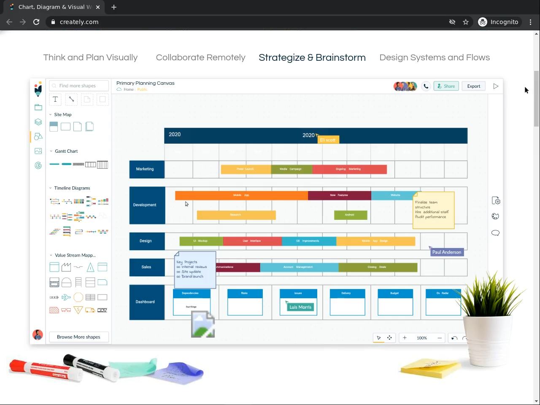This screenshot has width=540, height=405.
Task: Select the pointer cursor tool
Action: coord(378,338)
